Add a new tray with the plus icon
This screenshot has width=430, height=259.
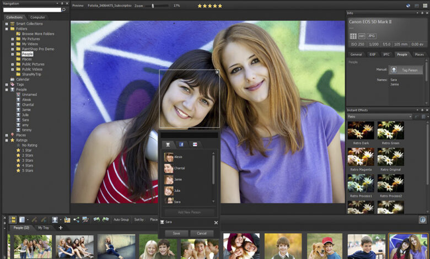pos(61,228)
